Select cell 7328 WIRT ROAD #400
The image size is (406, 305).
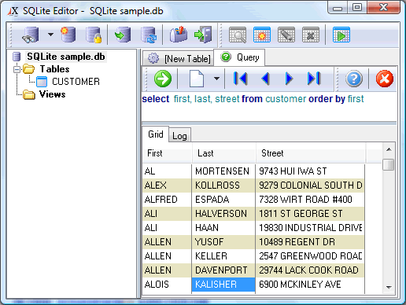310,200
